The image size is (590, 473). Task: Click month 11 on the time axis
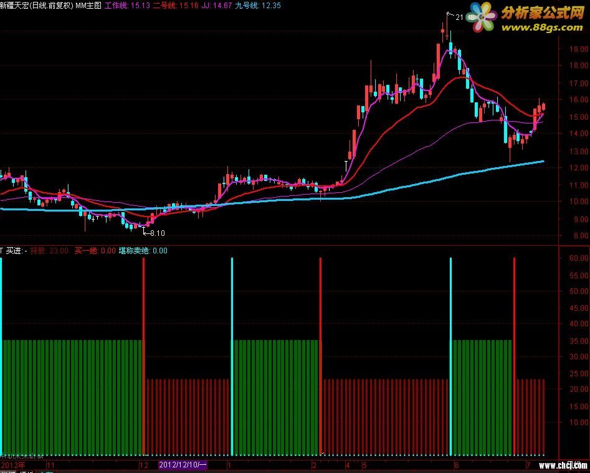pyautogui.click(x=50, y=465)
